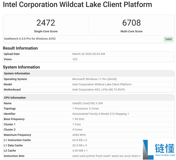This screenshot has width=176, height=160.
Task: Click the 4.00 MB x 1 value
Action: [x=80, y=151]
